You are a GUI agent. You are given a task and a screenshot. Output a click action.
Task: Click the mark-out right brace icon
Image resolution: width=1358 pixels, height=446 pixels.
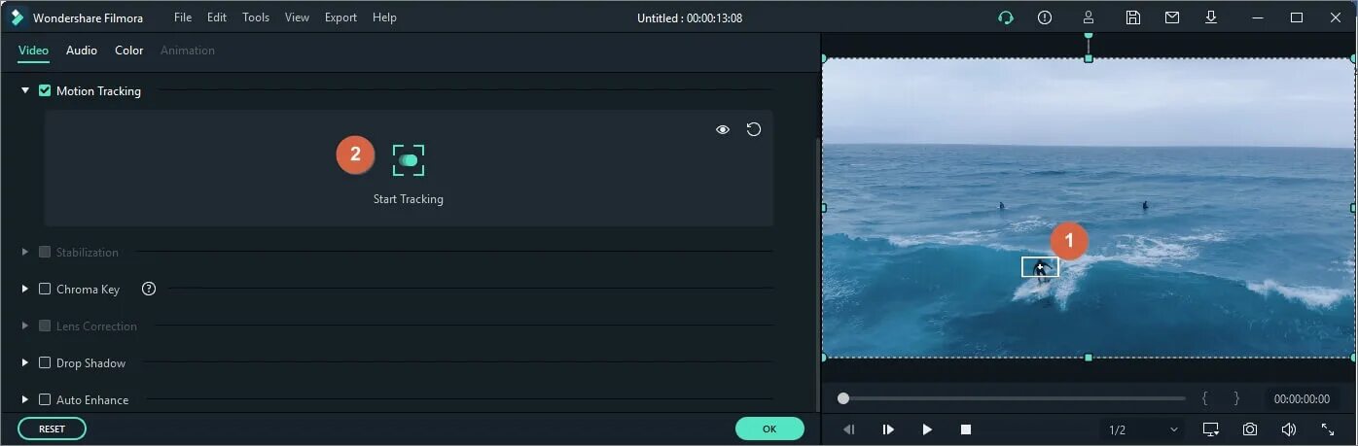[x=1236, y=398]
